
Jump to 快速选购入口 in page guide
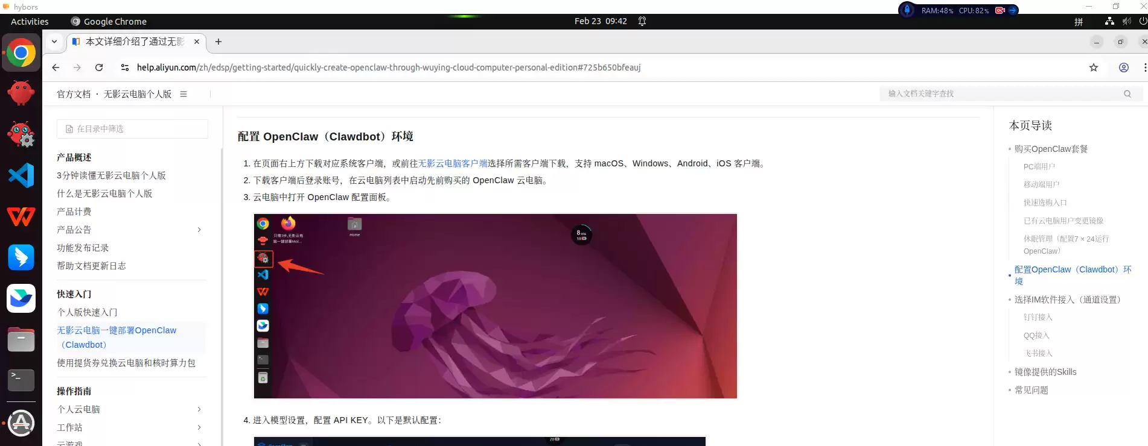[x=1045, y=203]
